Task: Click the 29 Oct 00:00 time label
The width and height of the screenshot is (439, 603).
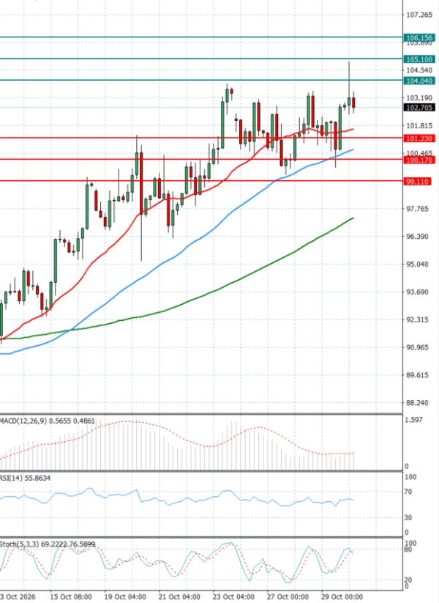Action: [x=342, y=597]
